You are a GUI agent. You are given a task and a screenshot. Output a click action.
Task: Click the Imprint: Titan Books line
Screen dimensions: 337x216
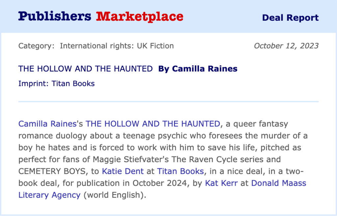[56, 84]
